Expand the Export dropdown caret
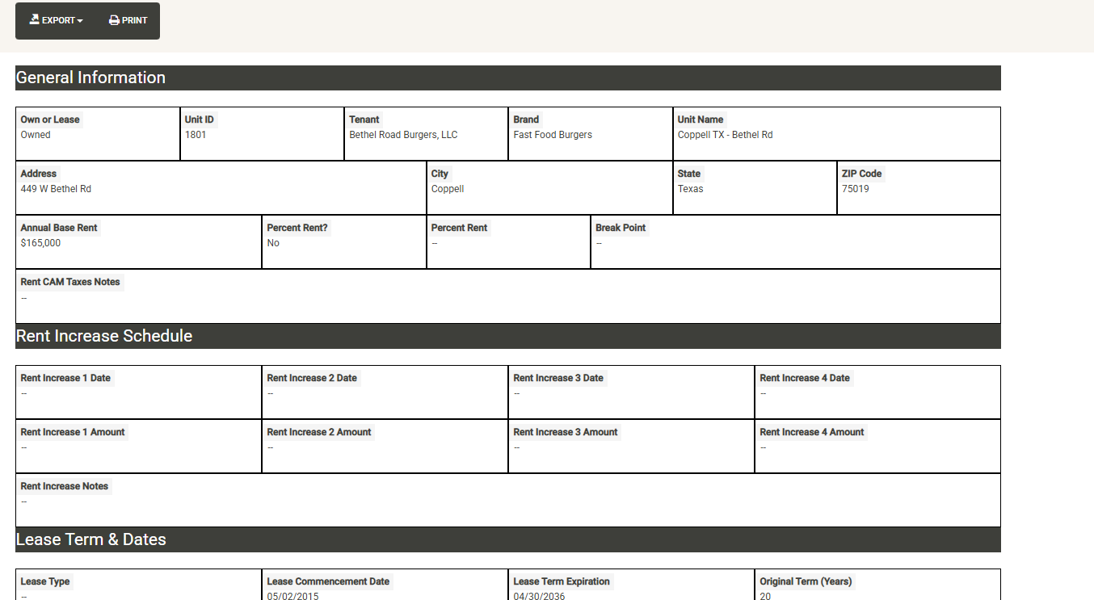The width and height of the screenshot is (1094, 600). click(x=80, y=21)
